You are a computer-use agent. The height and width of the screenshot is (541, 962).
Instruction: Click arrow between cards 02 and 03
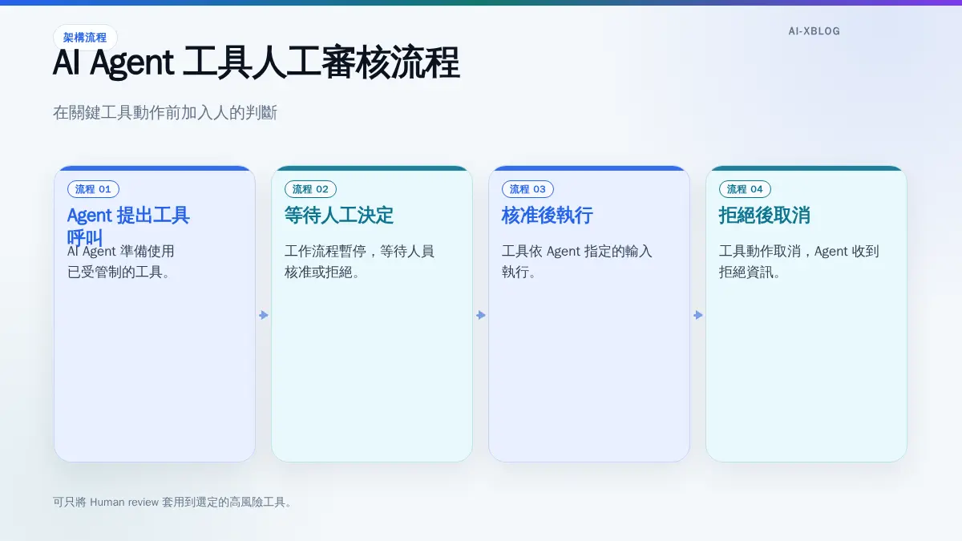point(481,315)
